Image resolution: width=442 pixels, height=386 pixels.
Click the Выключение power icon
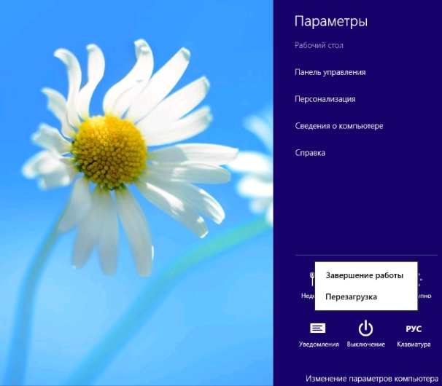[365, 328]
